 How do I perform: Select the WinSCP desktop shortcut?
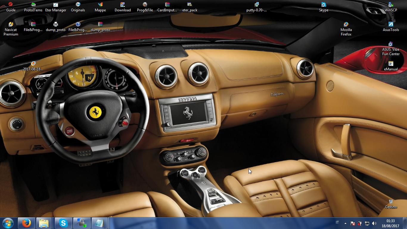coord(391,7)
